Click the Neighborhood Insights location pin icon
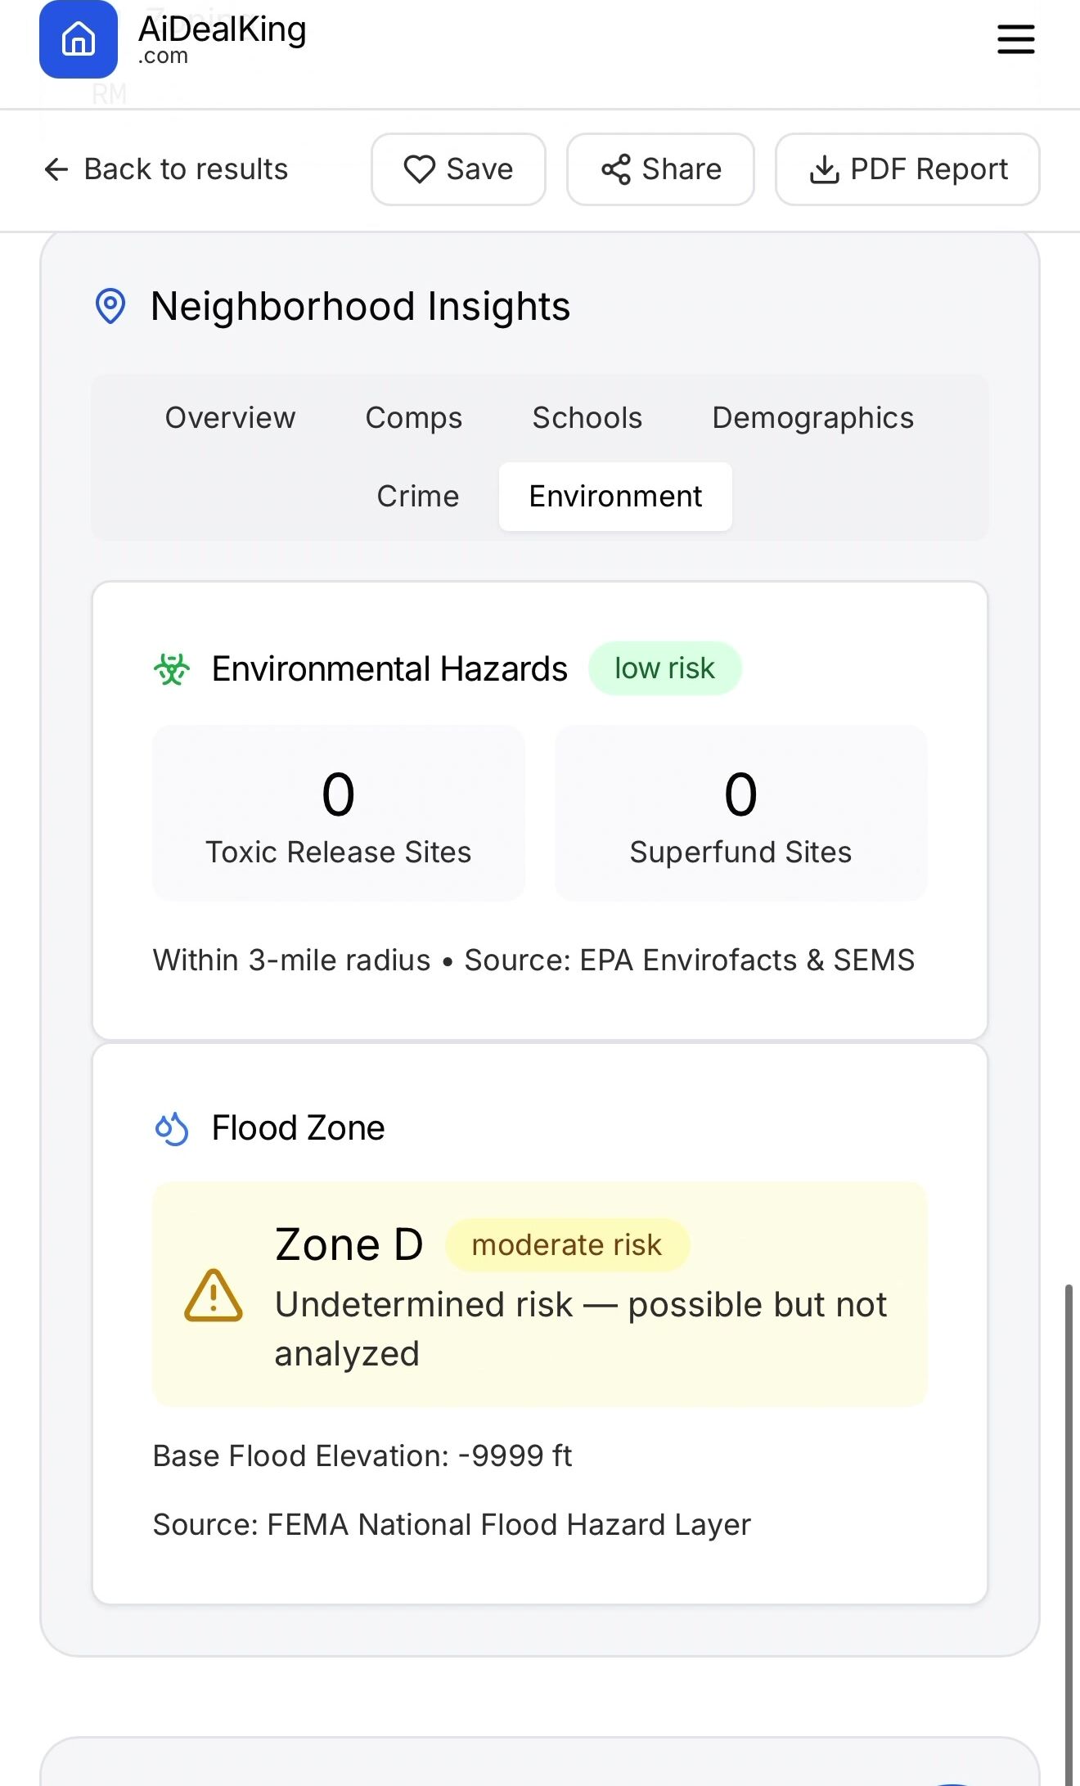Screen dimensions: 1080x1786 110,306
